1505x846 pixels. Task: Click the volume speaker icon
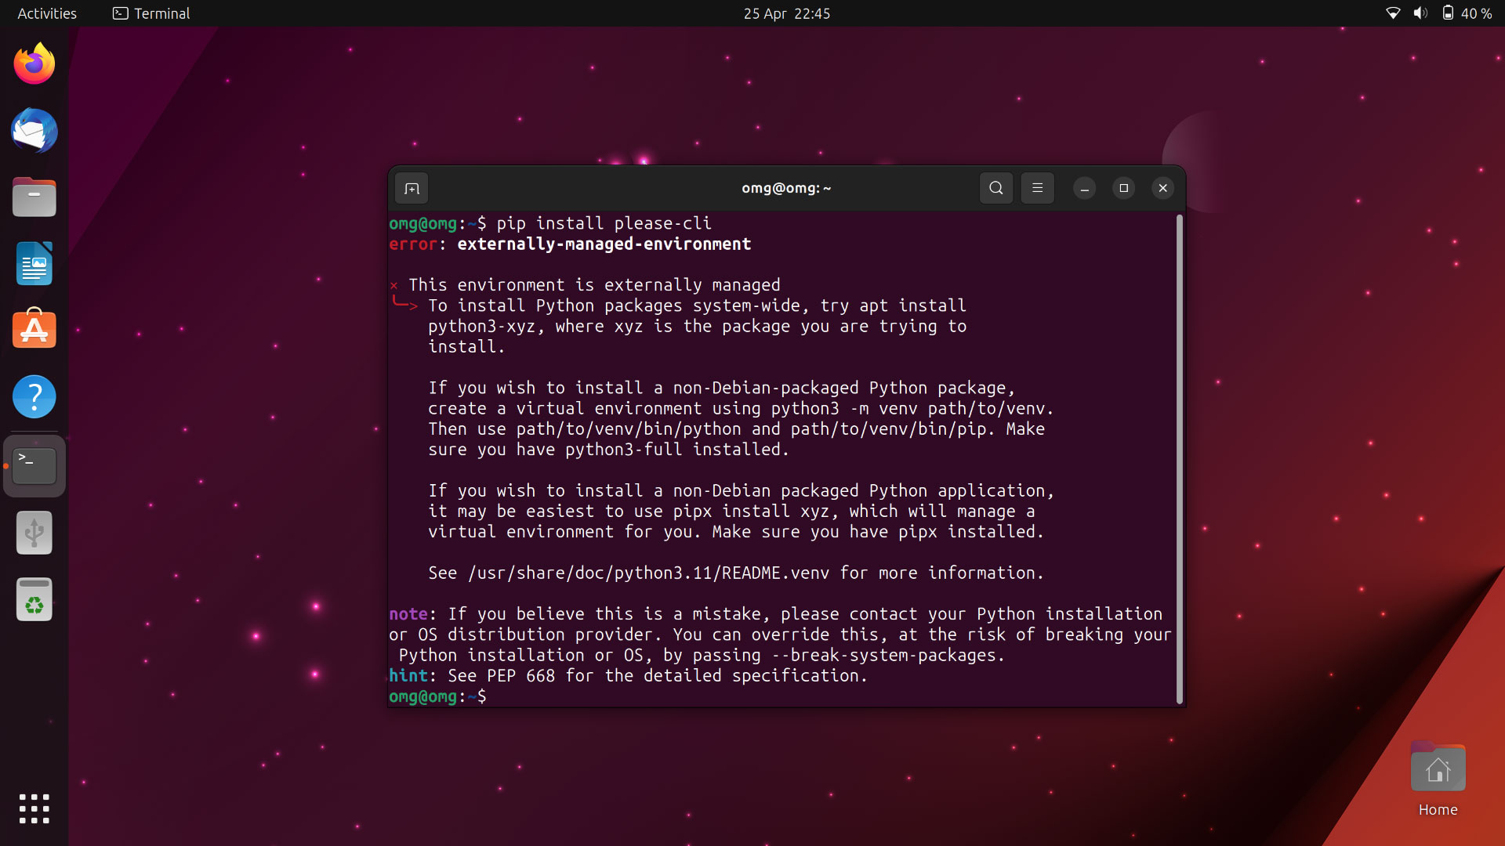coord(1420,13)
